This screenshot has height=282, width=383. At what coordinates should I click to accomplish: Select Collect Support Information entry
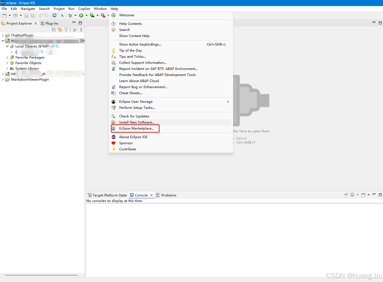coord(171,63)
